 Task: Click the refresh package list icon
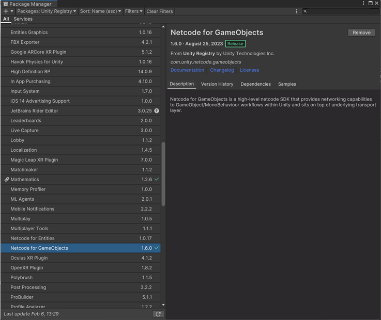[x=158, y=314]
